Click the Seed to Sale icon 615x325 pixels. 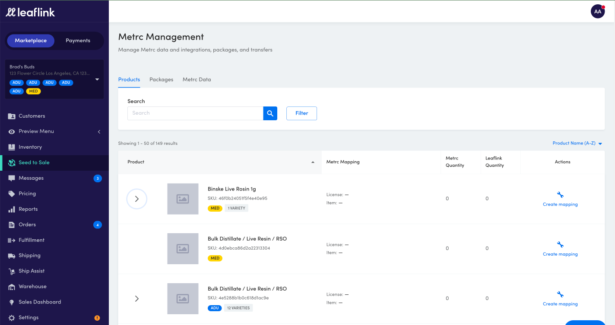pos(12,162)
